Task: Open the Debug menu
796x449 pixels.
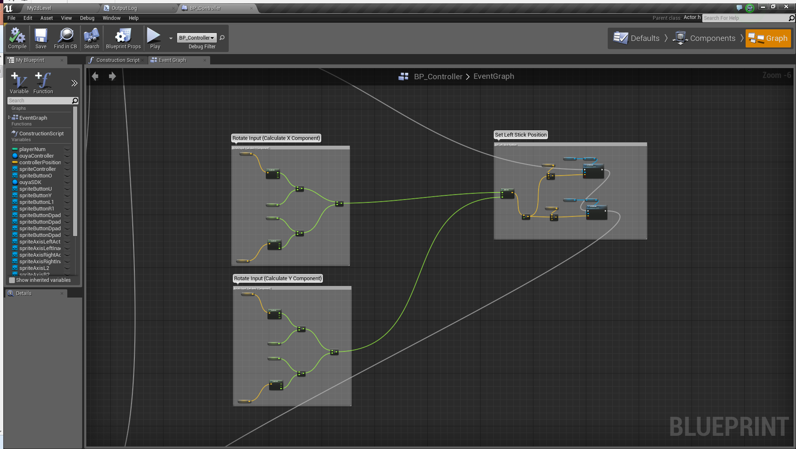Action: [x=87, y=18]
